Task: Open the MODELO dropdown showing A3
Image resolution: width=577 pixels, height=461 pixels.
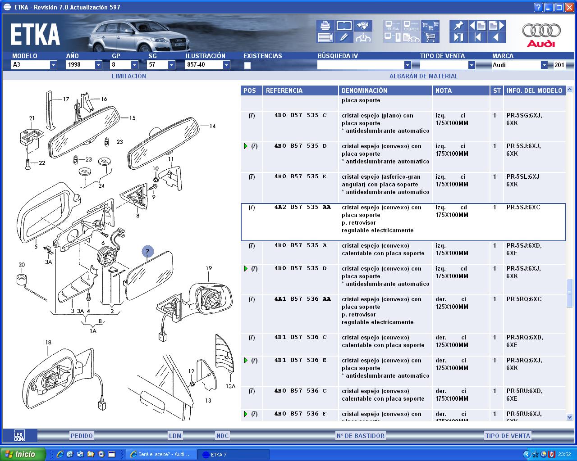Action: 53,65
